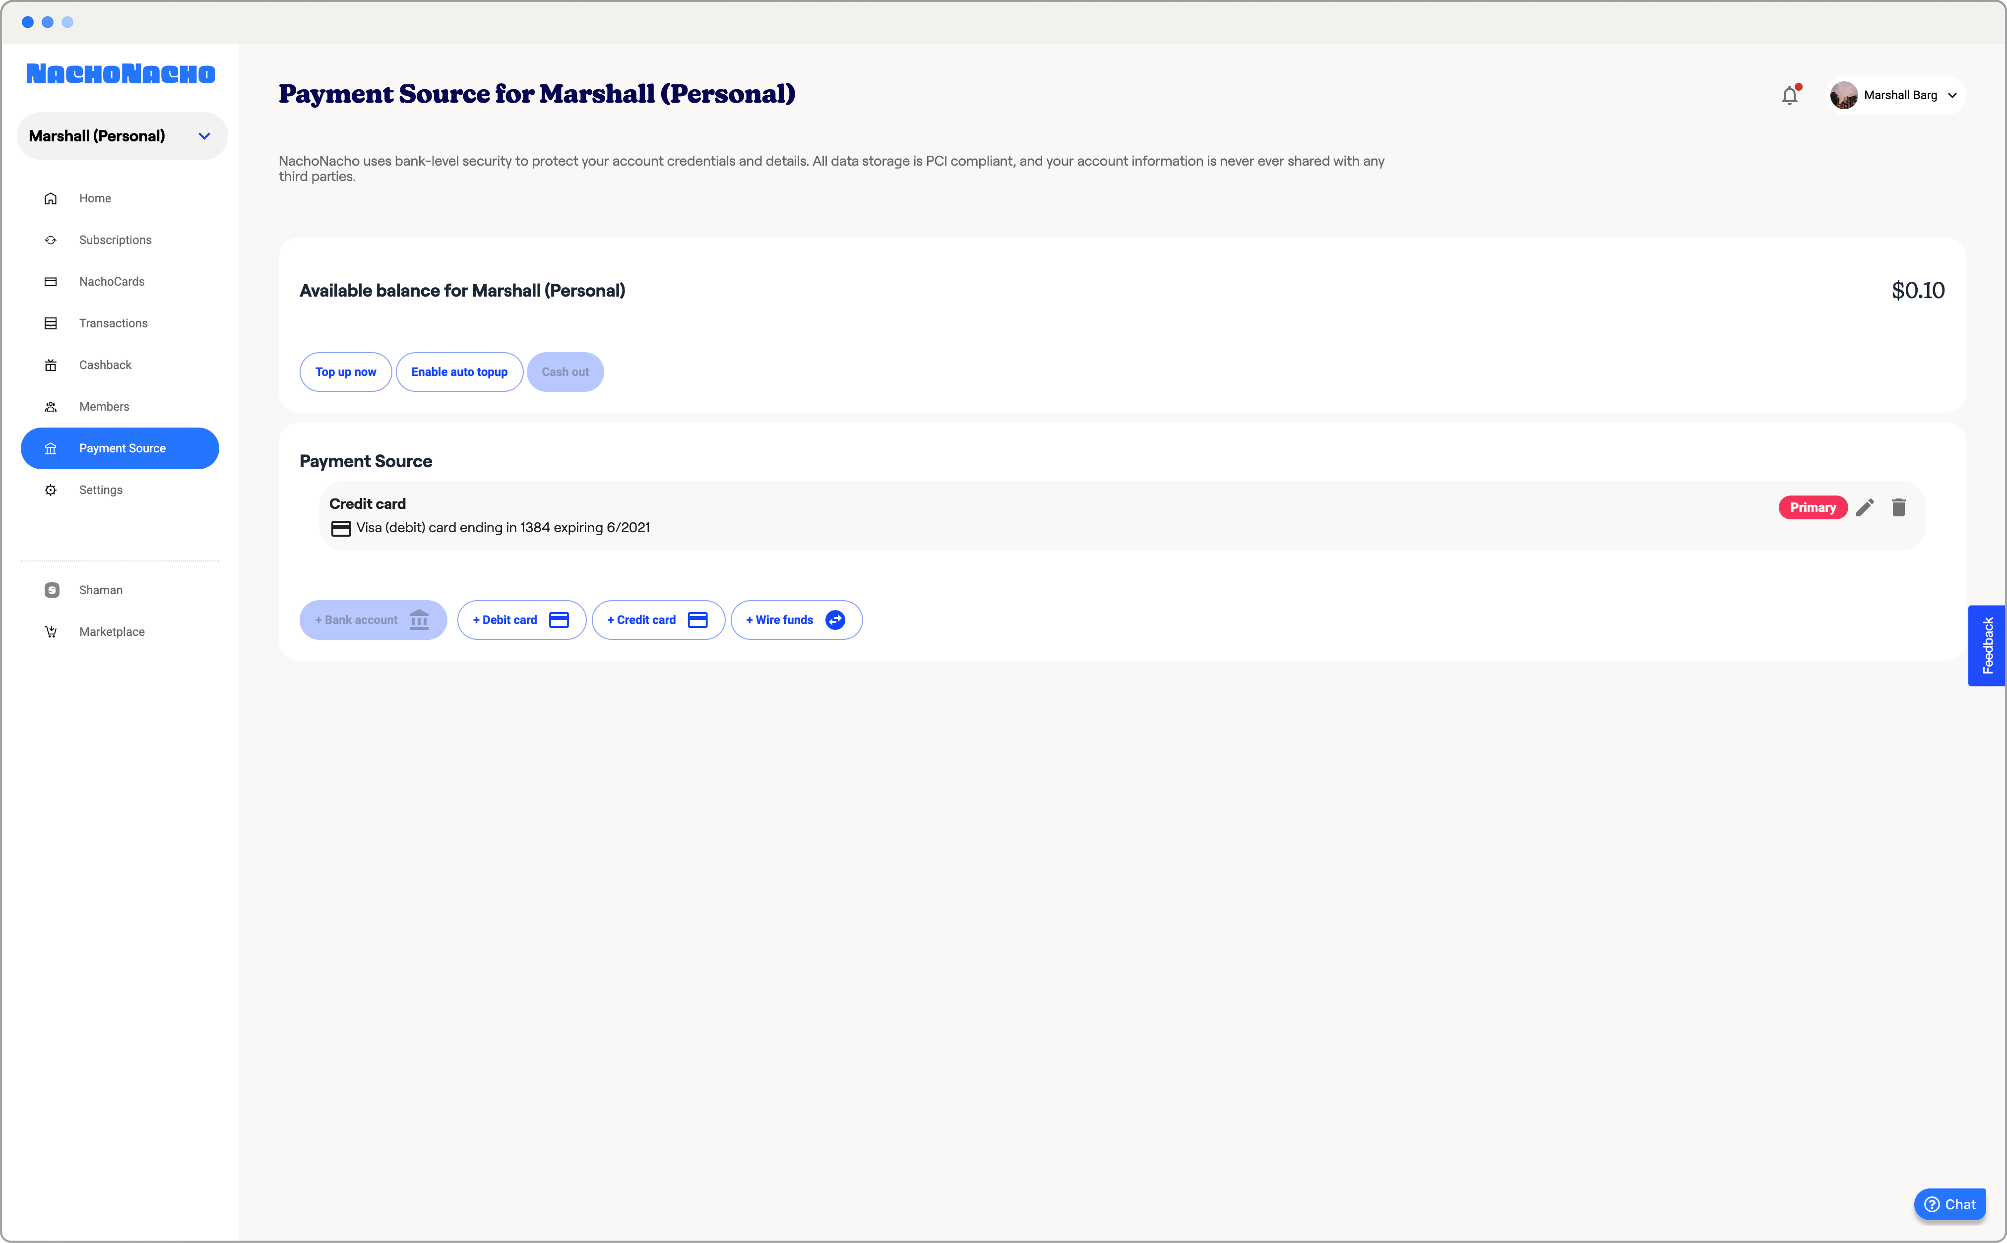The image size is (2007, 1243).
Task: Open Marketplace from the sidebar
Action: 111,631
